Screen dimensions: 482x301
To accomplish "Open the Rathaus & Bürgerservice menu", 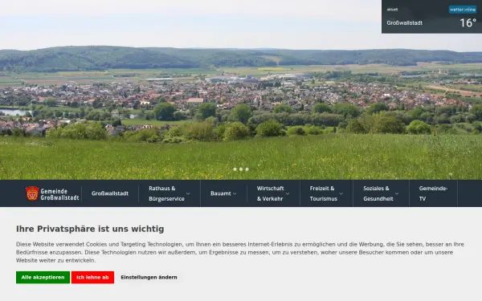I will pyautogui.click(x=166, y=193).
